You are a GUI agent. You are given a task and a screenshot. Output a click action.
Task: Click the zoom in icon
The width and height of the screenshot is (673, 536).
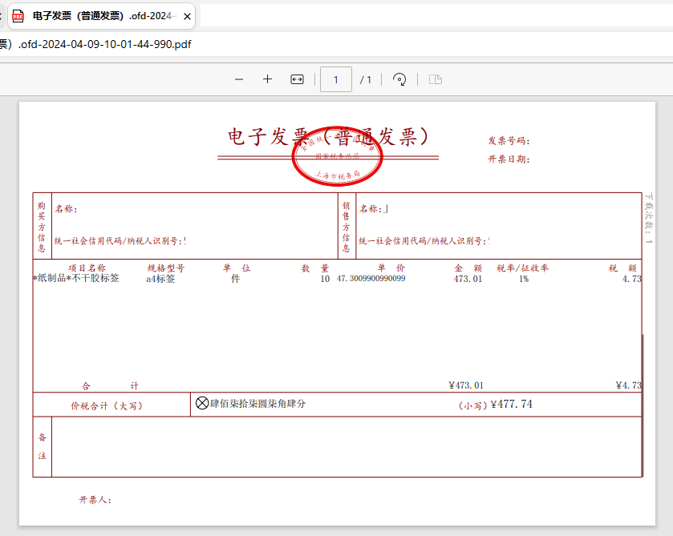pyautogui.click(x=267, y=79)
